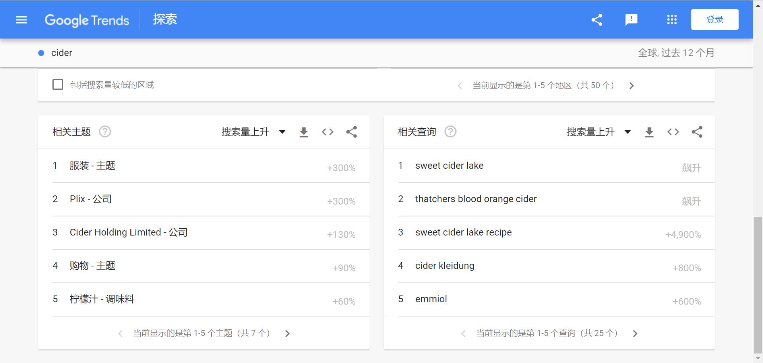Download the 相关查询 data
The height and width of the screenshot is (363, 763).
649,132
